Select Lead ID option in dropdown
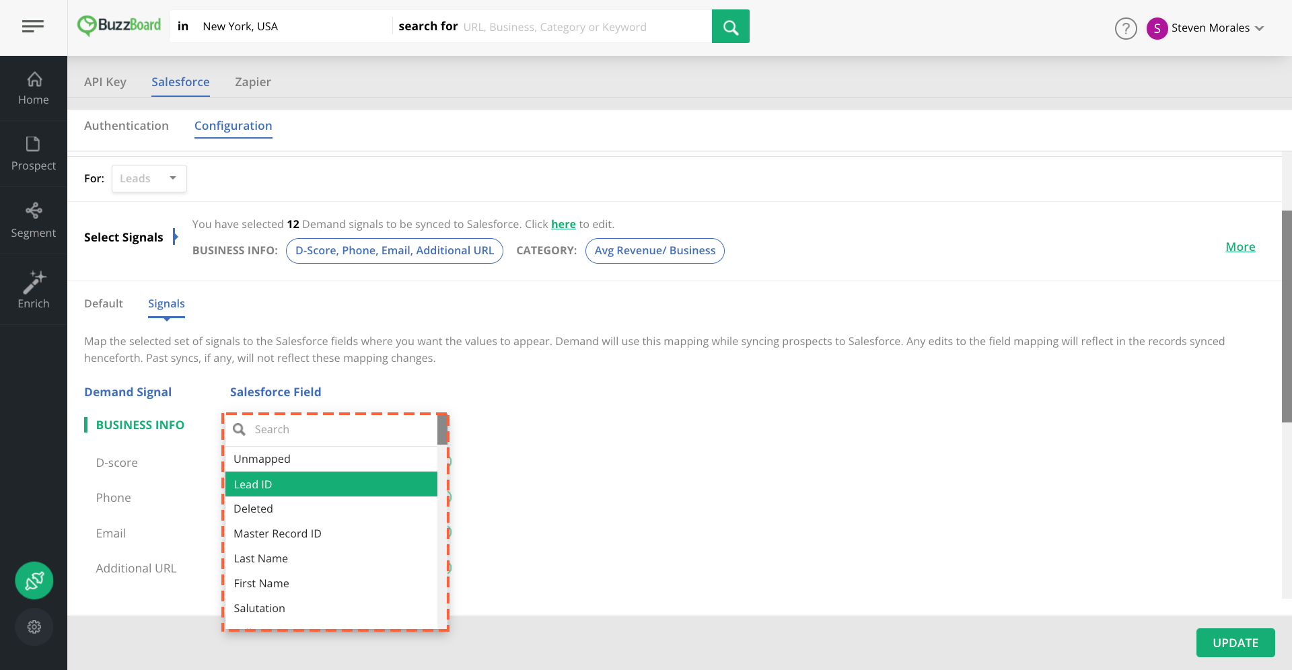The image size is (1292, 670). point(331,484)
